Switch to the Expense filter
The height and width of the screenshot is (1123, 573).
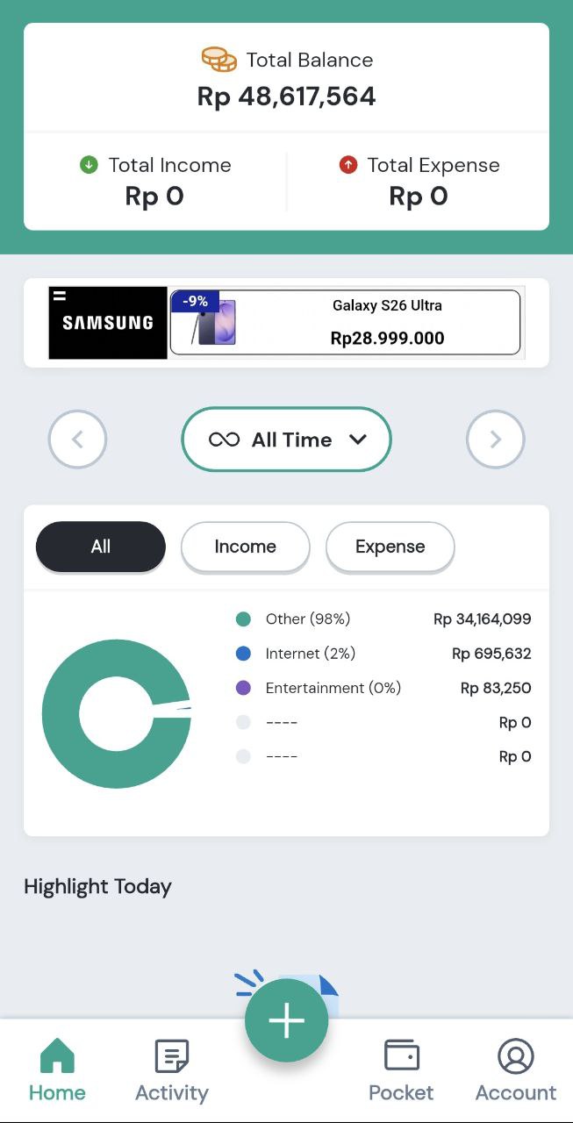point(390,547)
